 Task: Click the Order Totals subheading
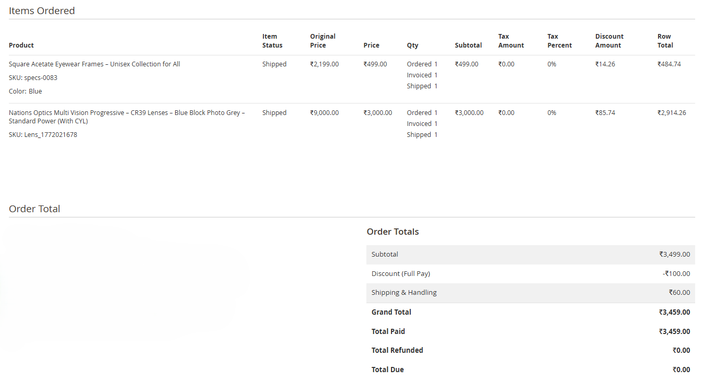tap(393, 232)
